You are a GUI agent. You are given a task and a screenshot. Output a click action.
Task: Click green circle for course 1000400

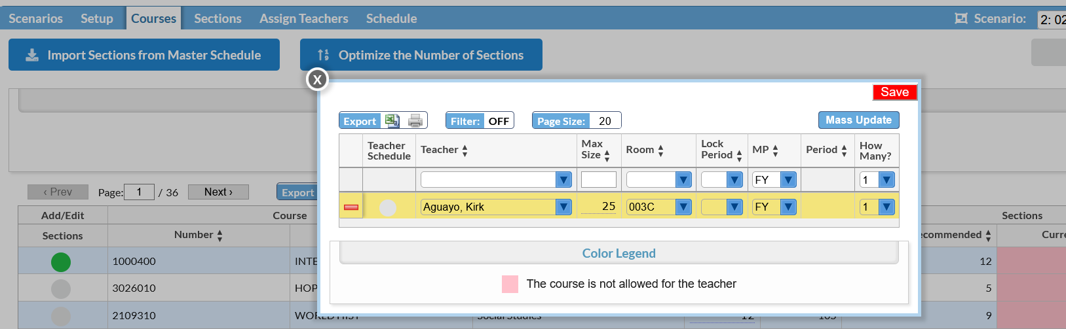click(x=61, y=262)
